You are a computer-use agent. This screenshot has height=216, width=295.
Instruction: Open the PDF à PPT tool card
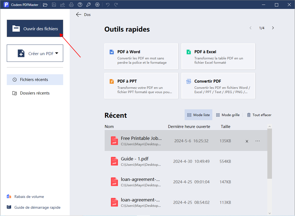[x=141, y=86]
